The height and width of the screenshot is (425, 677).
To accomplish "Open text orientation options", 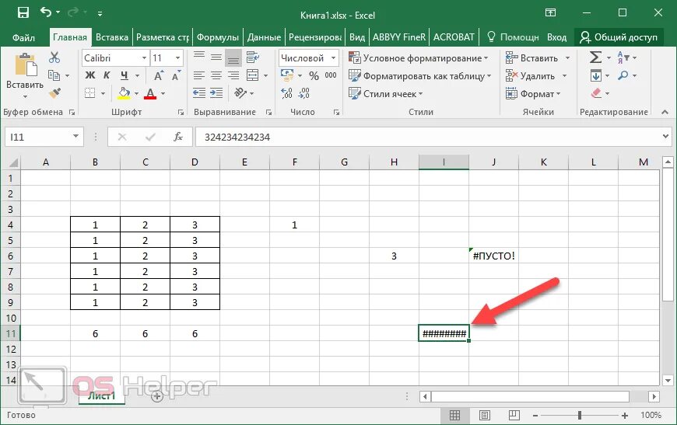I will point(240,93).
